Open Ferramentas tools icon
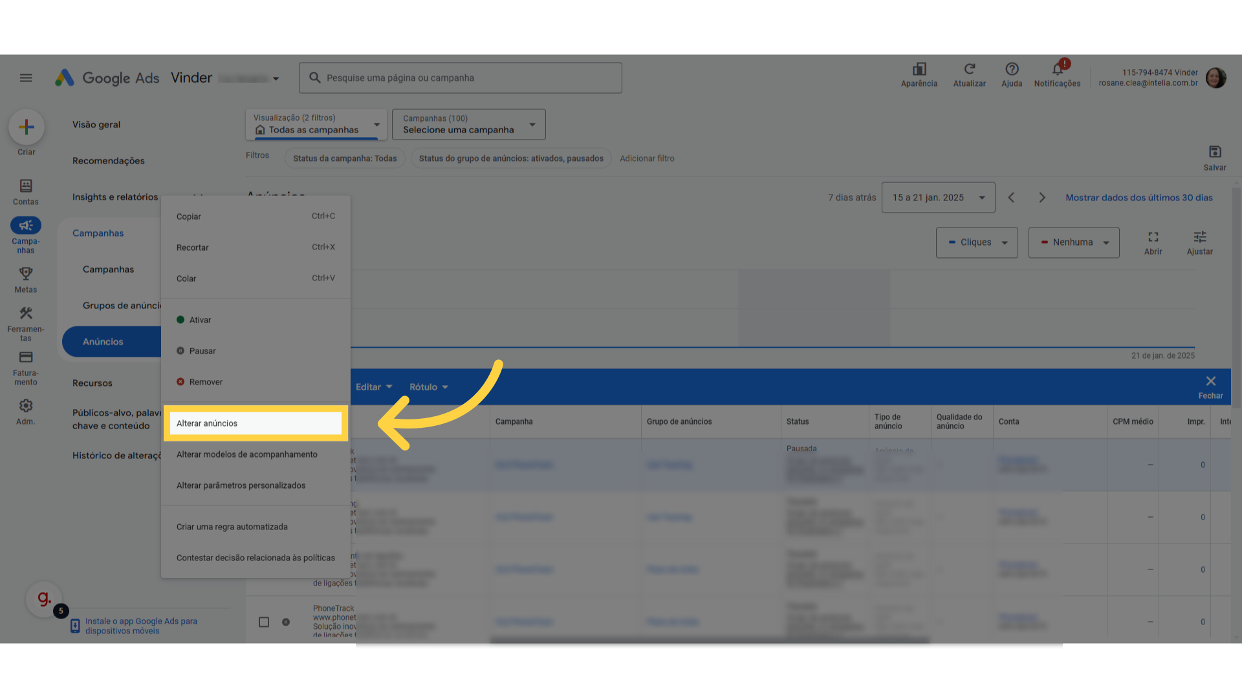The height and width of the screenshot is (698, 1242). click(26, 313)
